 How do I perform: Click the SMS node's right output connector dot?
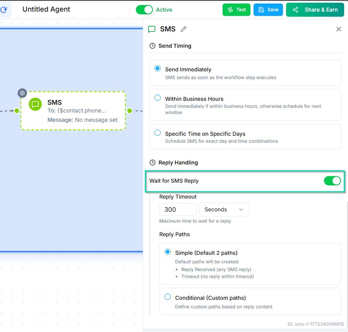[x=130, y=111]
